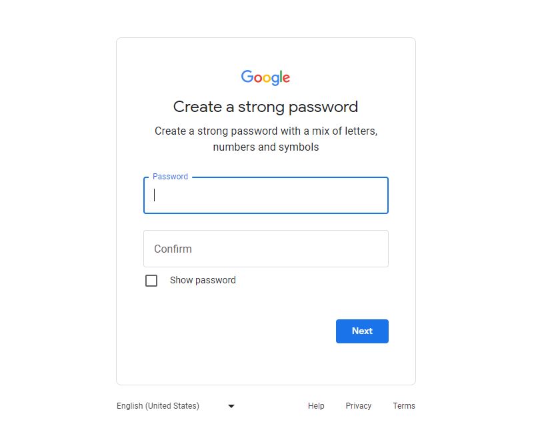Image resolution: width=550 pixels, height=446 pixels.
Task: Open the Help link
Action: [x=316, y=405]
